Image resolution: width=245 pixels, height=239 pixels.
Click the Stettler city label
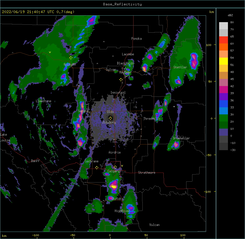(180, 67)
